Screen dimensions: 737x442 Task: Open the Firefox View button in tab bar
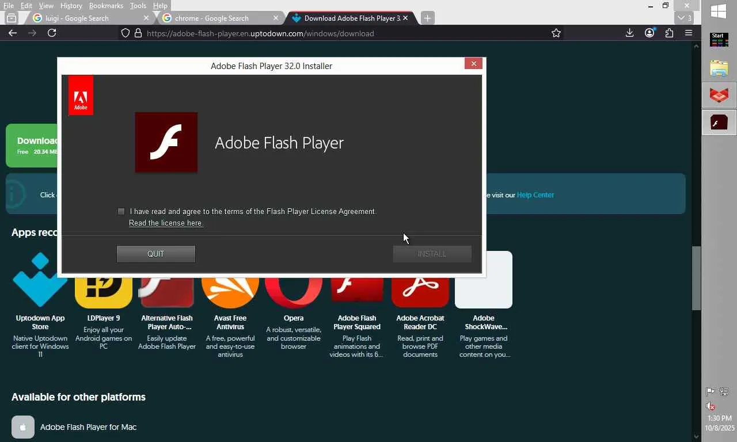[x=11, y=18]
